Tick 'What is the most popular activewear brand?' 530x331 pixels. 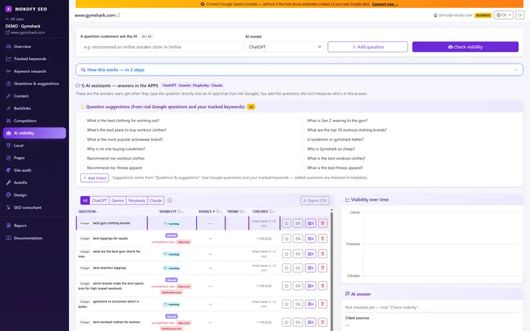(82, 139)
